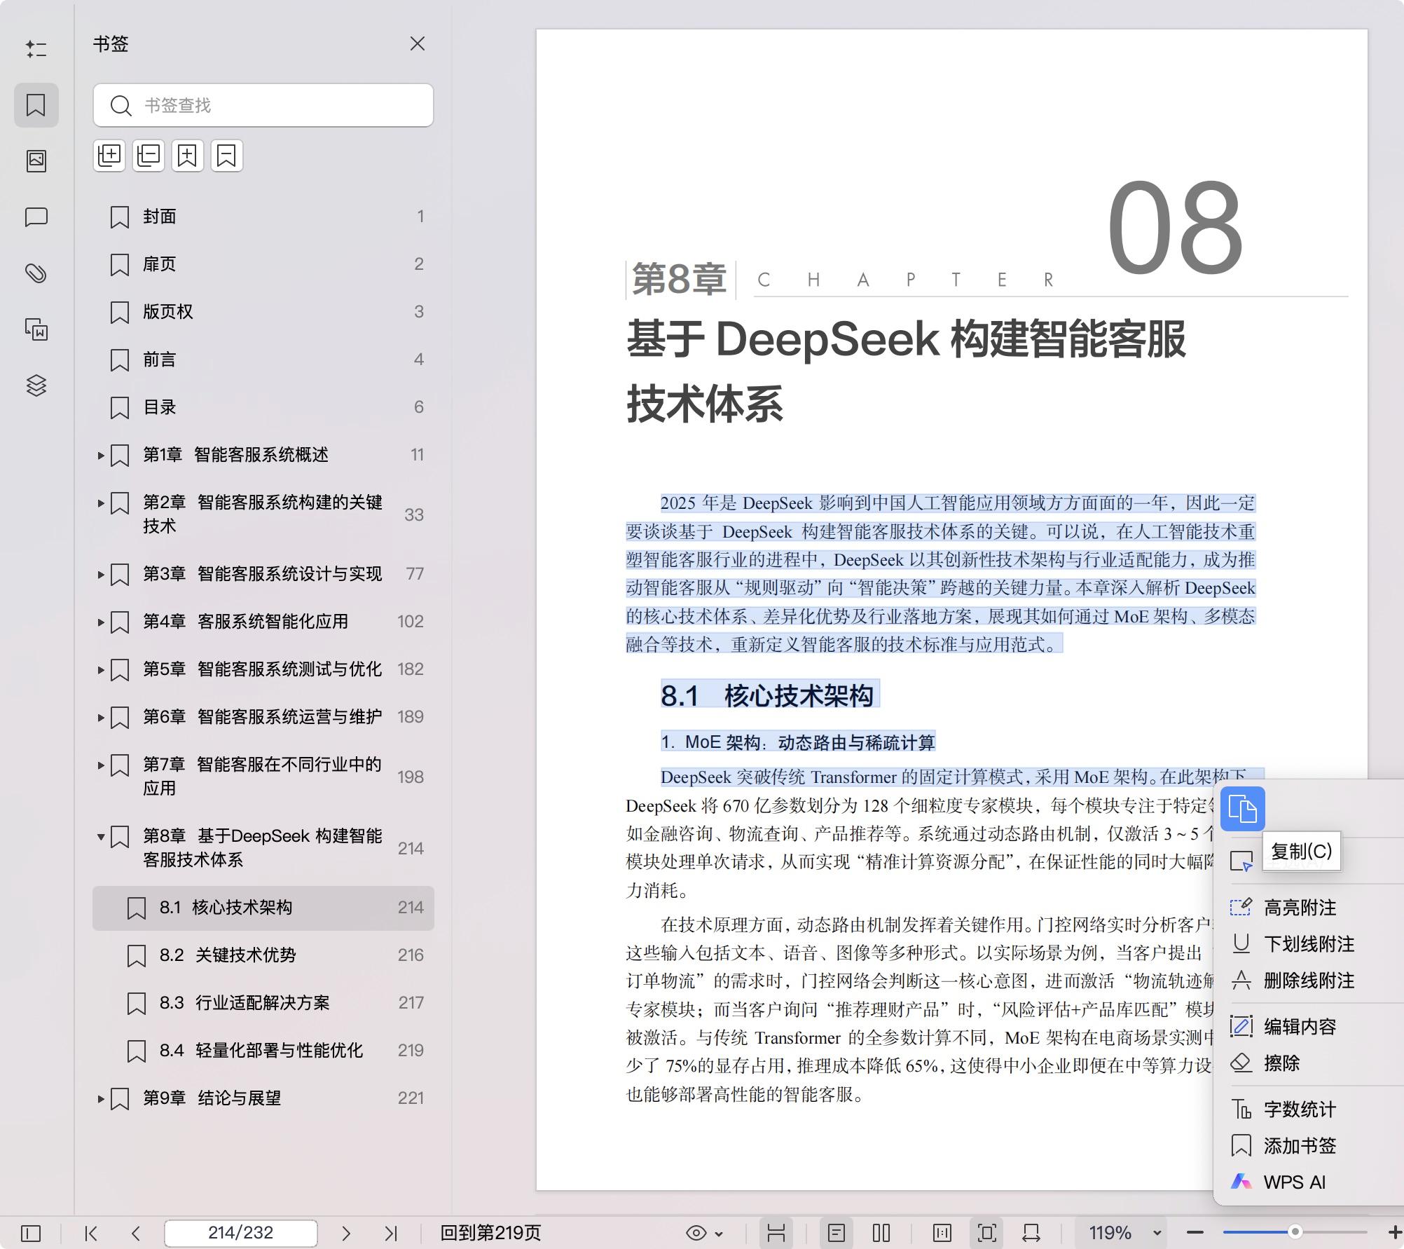Select WPS AI in the context menu
The image size is (1404, 1249).
1293,1182
